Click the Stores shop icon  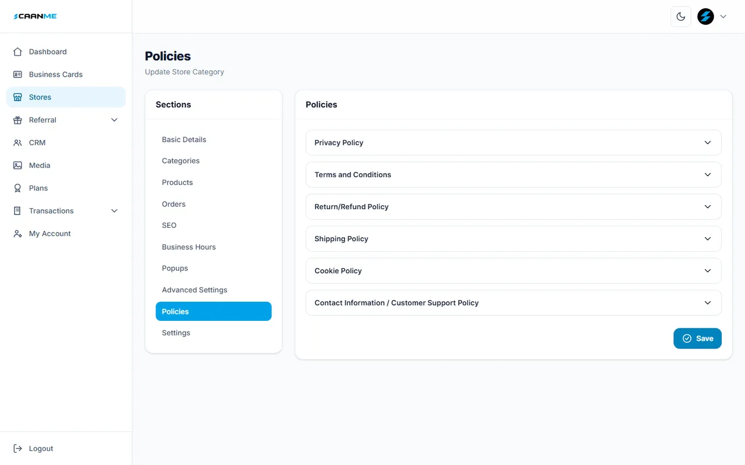pos(17,97)
